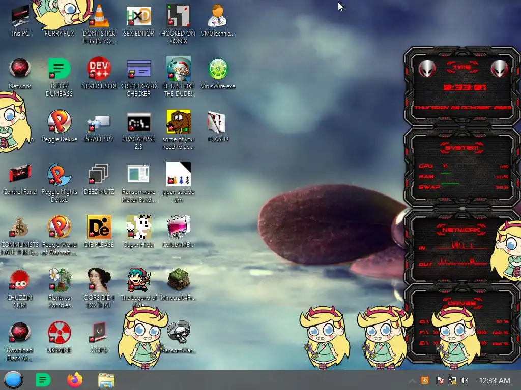Select the Network desktop icon
Screen dimensions: 521x390
(x=20, y=74)
